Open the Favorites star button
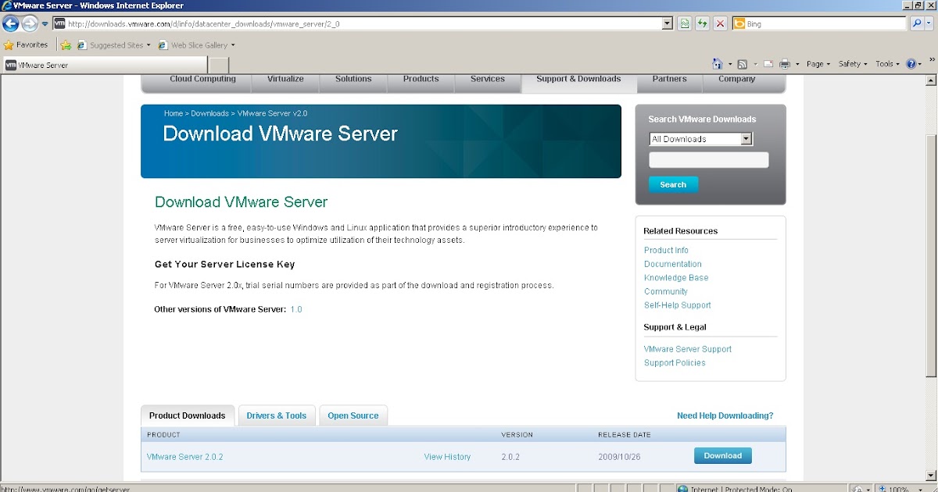Viewport: 938px width, 492px height. pyautogui.click(x=26, y=45)
